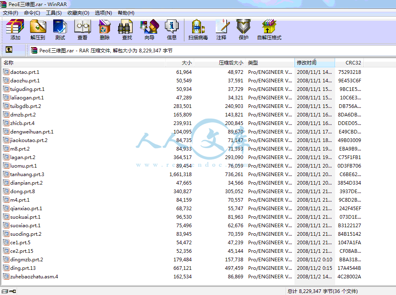The image size is (396, 295).
Task: Select file suoxiao.prt.1
Action: [25, 225]
